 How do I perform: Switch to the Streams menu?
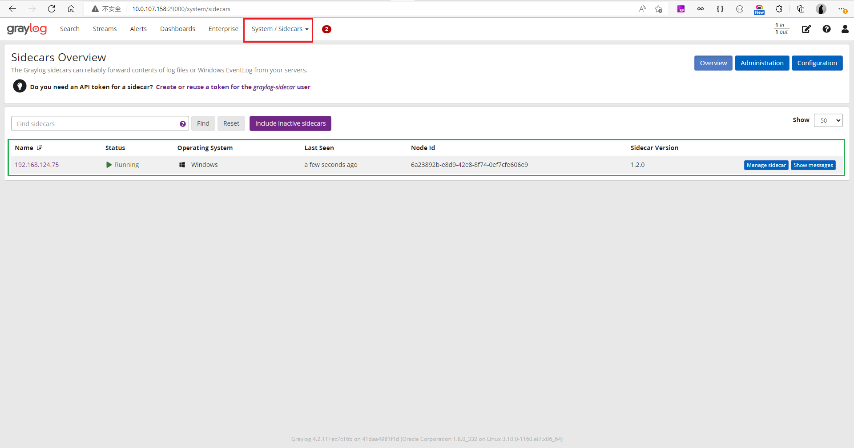(x=105, y=28)
